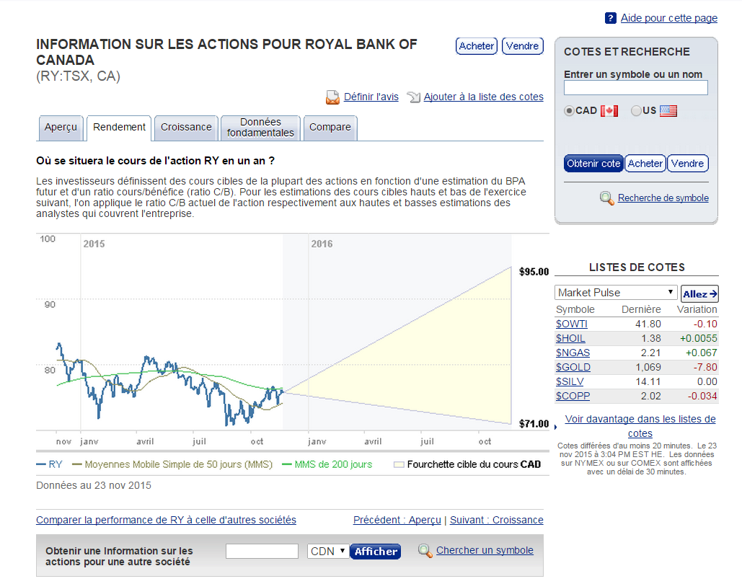Go to Précédent : Aperçu link
The height and width of the screenshot is (584, 742).
pyautogui.click(x=397, y=520)
